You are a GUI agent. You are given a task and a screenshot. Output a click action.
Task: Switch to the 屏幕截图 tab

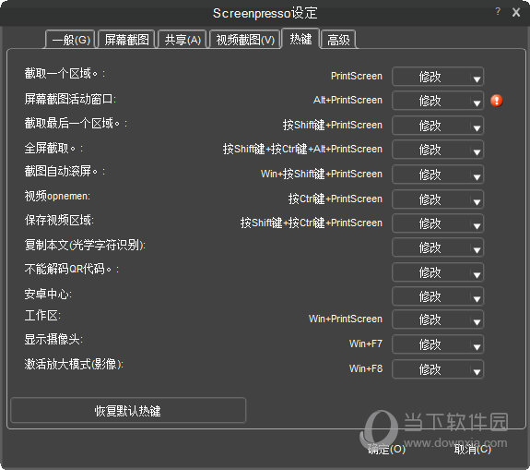click(x=126, y=40)
